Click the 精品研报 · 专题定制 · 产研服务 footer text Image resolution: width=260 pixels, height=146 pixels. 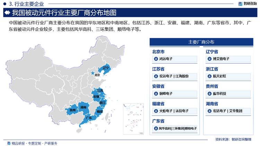tap(34, 143)
